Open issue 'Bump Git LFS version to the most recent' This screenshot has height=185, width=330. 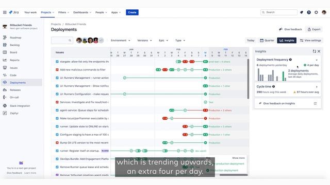click(84, 143)
